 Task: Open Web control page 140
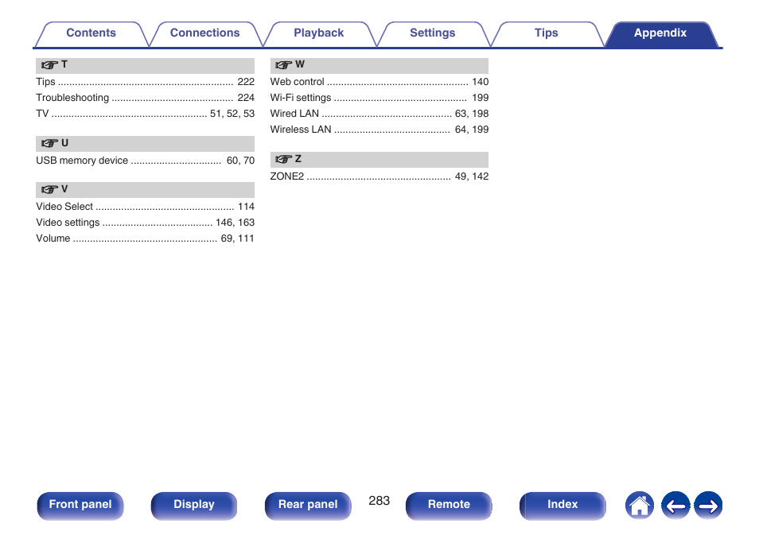[481, 82]
